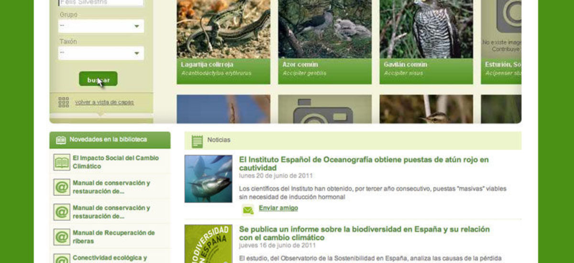Image resolution: width=574 pixels, height=263 pixels.
Task: Click the Novedades en la biblioteca header icon
Action: pos(61,140)
